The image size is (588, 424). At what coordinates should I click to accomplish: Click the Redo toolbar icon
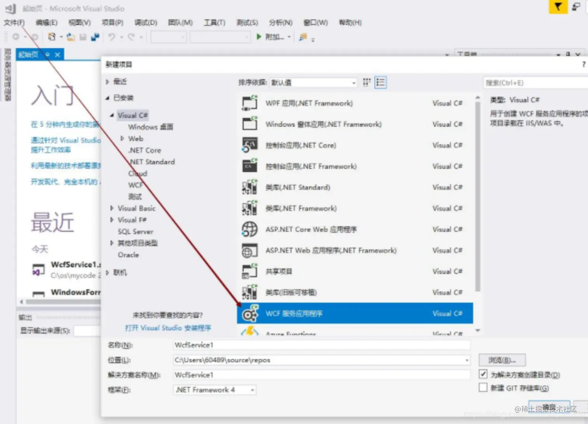point(131,37)
